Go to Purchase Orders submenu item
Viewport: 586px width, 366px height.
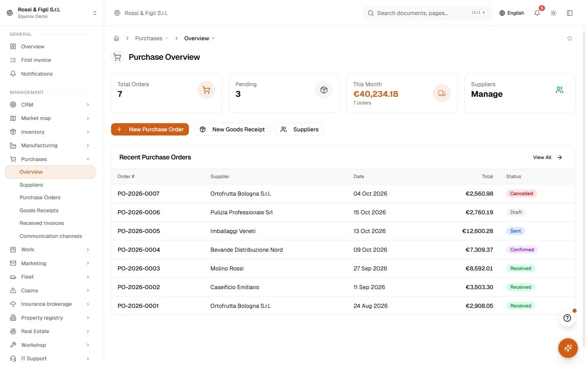[x=40, y=198]
